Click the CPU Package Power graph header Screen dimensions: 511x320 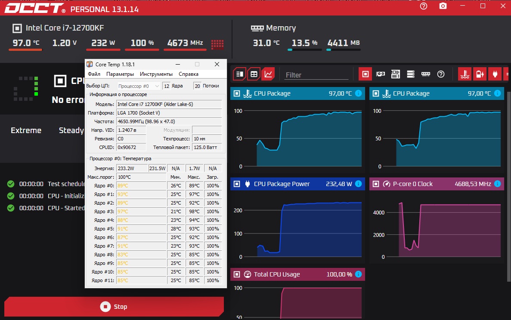tap(297, 184)
